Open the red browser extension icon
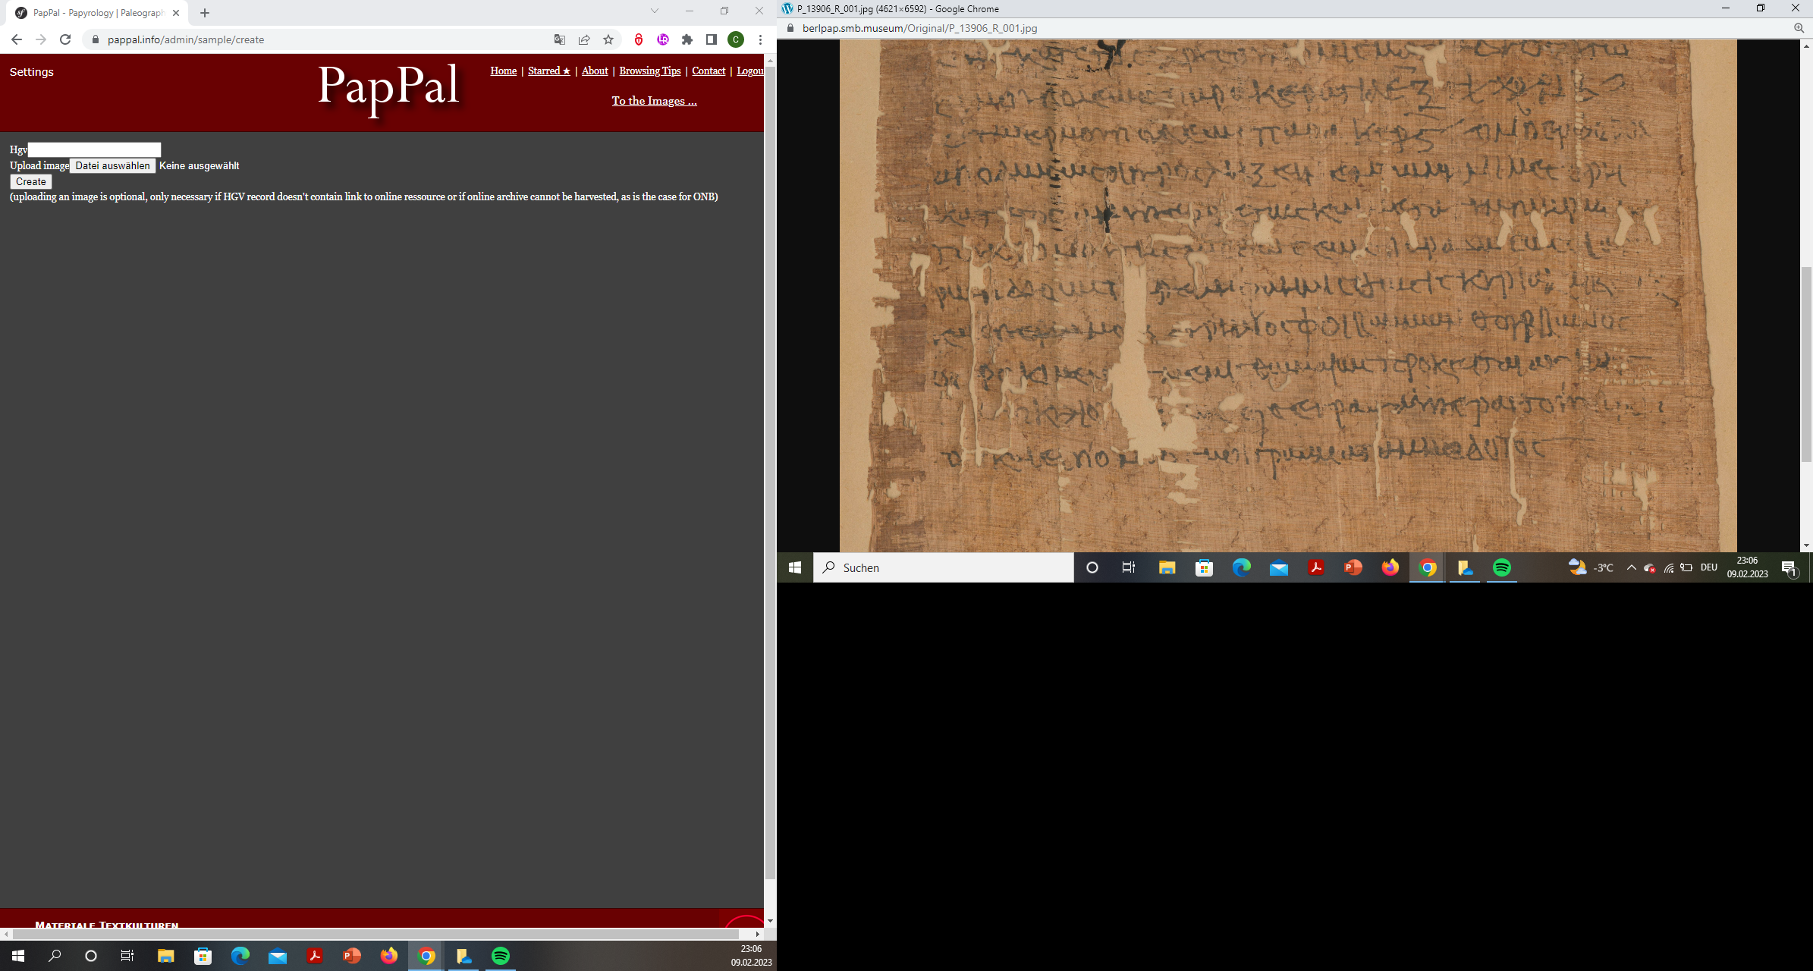Image resolution: width=1813 pixels, height=971 pixels. tap(639, 39)
